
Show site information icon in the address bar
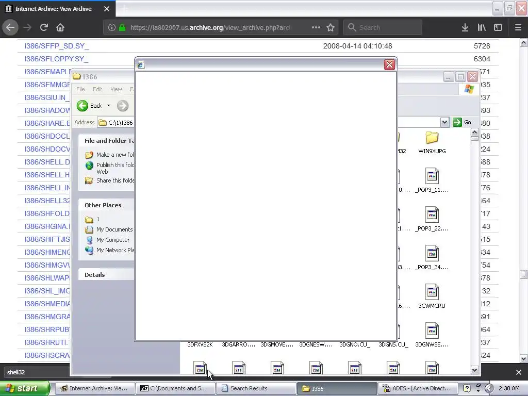click(x=112, y=27)
